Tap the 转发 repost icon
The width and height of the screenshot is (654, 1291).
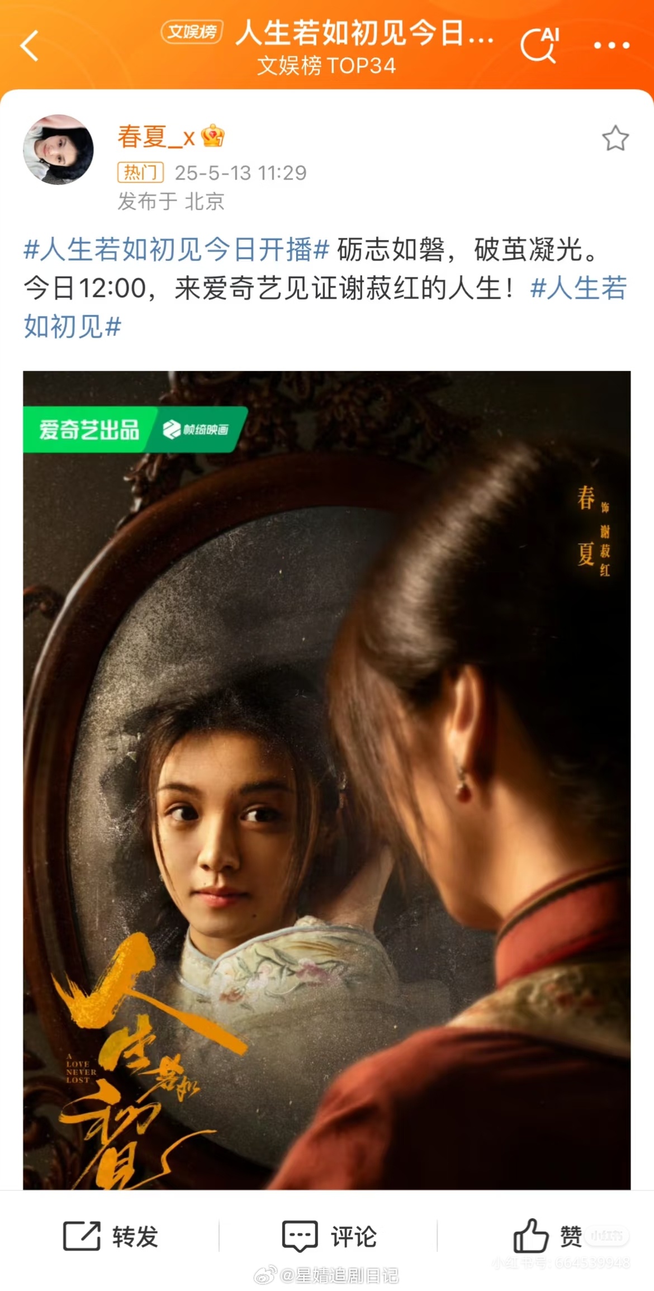82,1236
